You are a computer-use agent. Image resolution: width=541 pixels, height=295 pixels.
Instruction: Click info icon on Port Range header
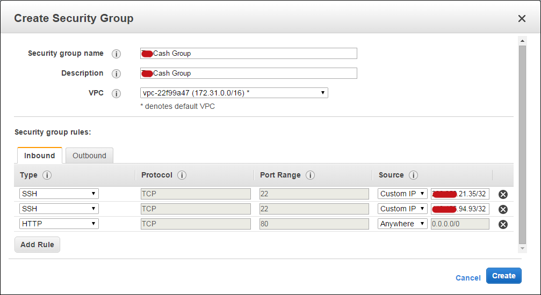pyautogui.click(x=310, y=175)
